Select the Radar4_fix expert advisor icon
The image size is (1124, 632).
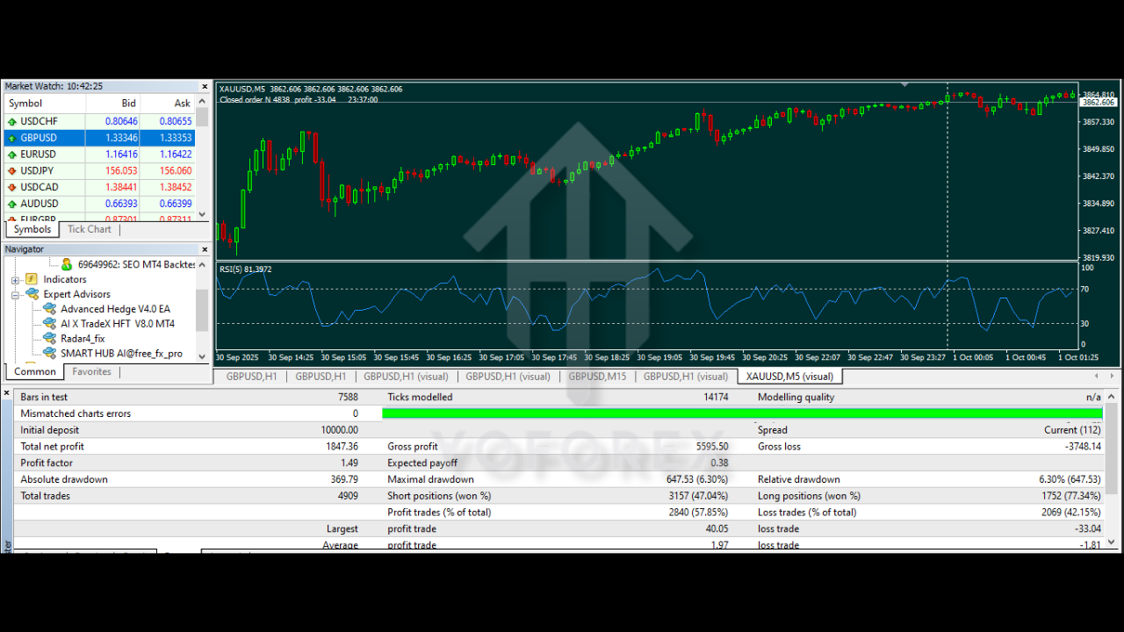(50, 338)
